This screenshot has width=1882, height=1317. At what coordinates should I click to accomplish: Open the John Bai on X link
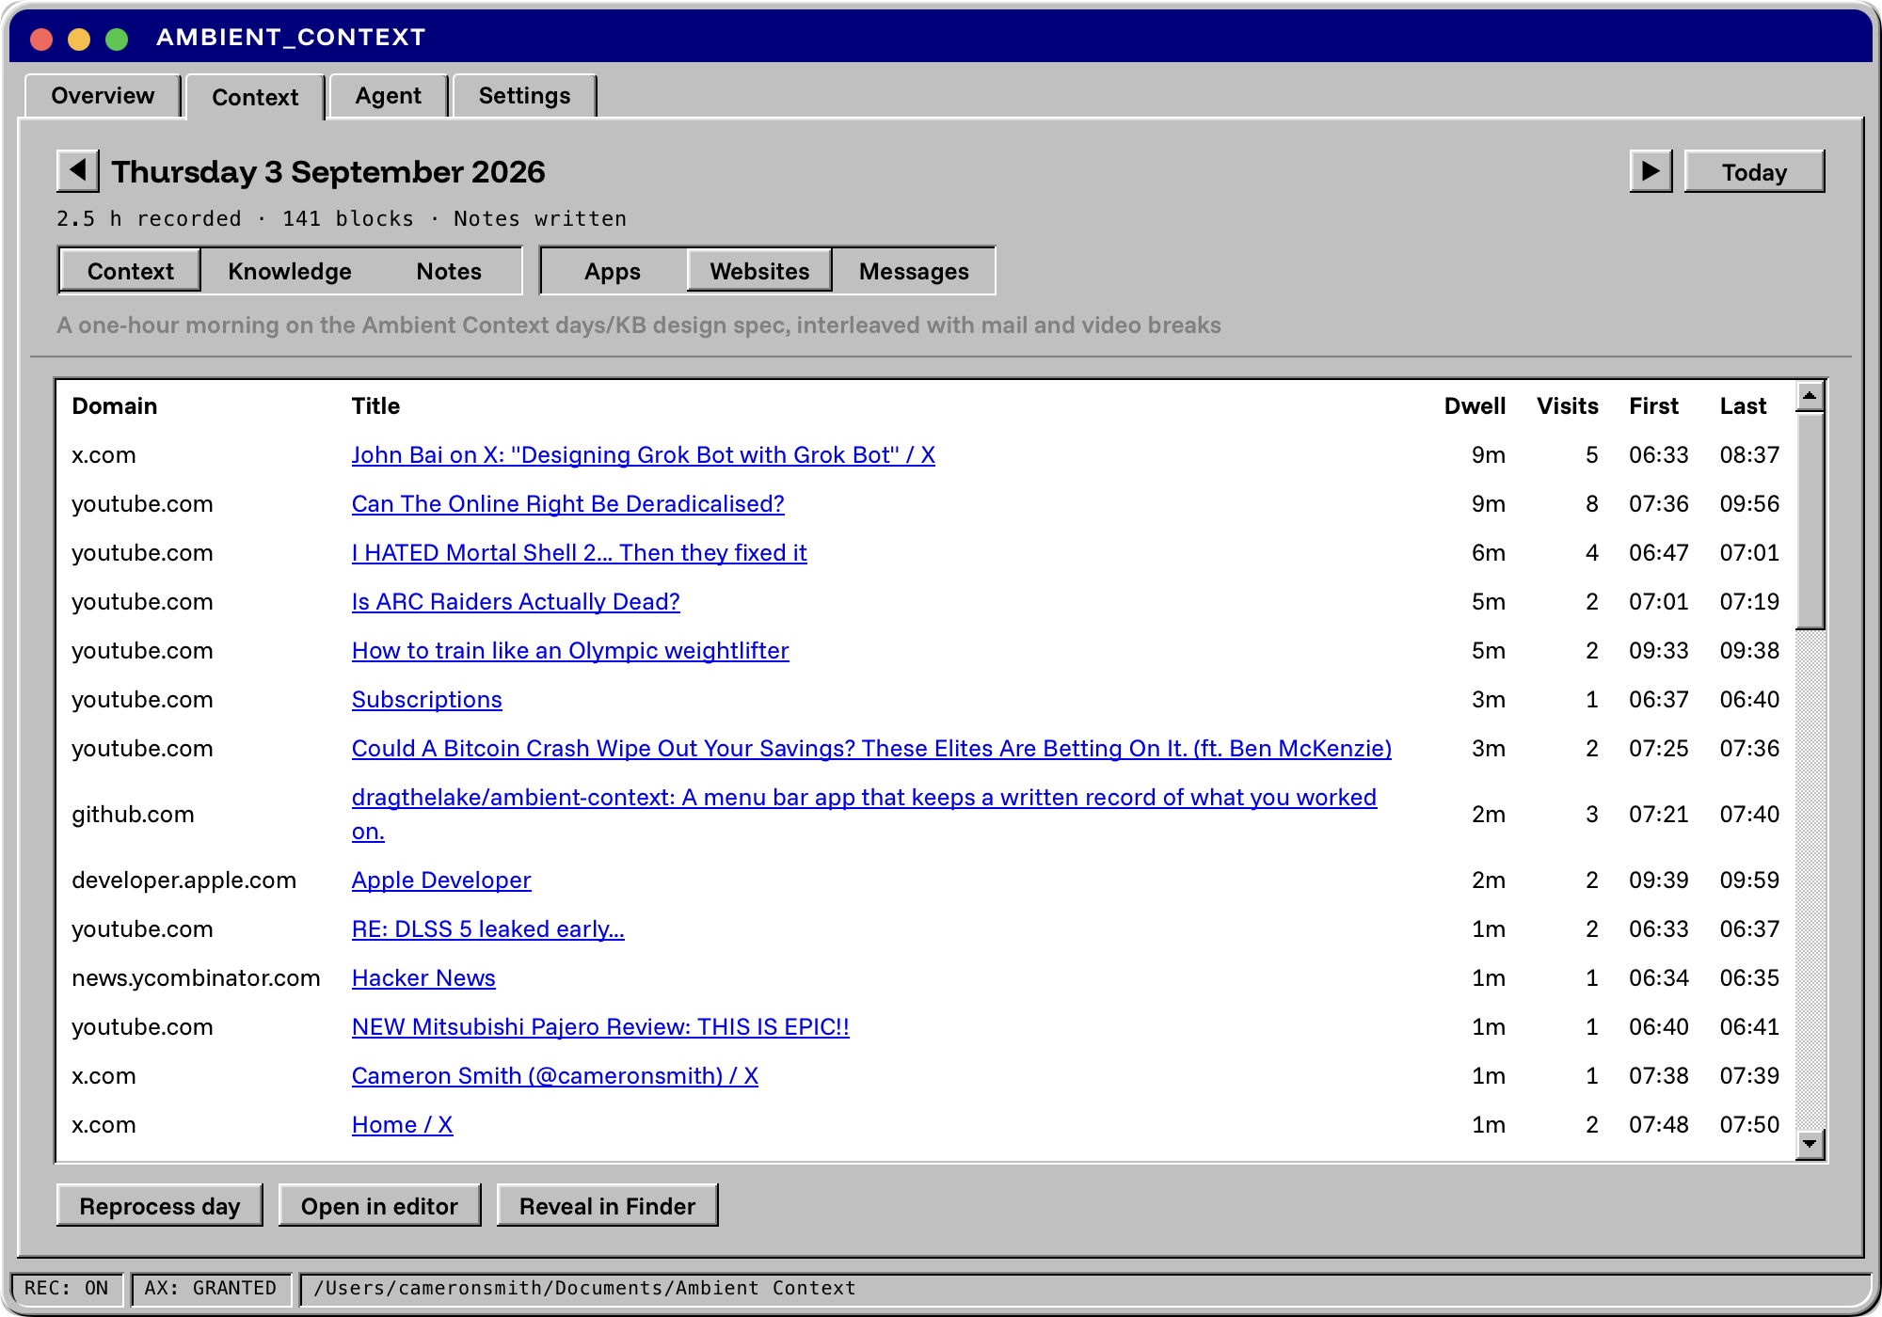click(644, 455)
